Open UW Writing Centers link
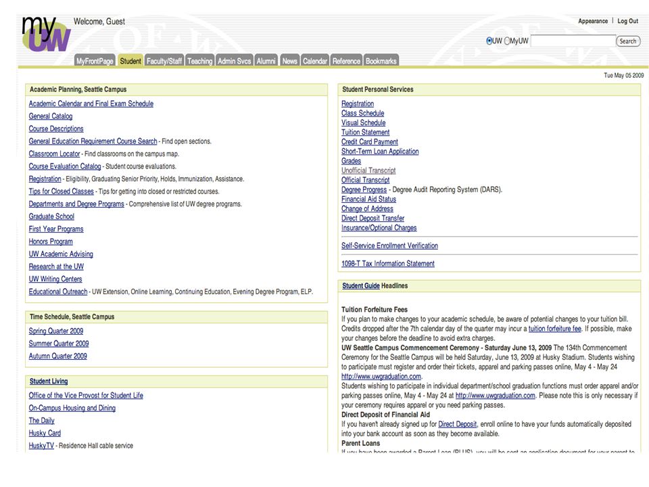 click(x=55, y=279)
